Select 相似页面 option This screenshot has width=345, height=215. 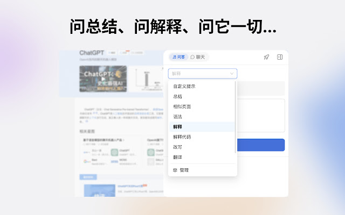click(x=182, y=106)
